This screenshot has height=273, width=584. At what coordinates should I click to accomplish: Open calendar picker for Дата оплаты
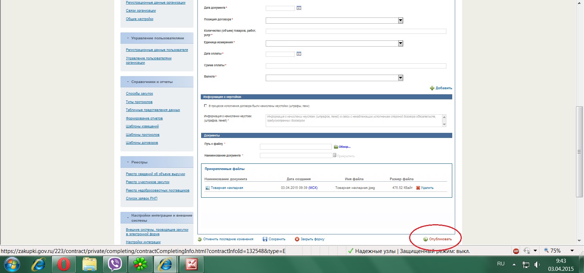pyautogui.click(x=299, y=54)
